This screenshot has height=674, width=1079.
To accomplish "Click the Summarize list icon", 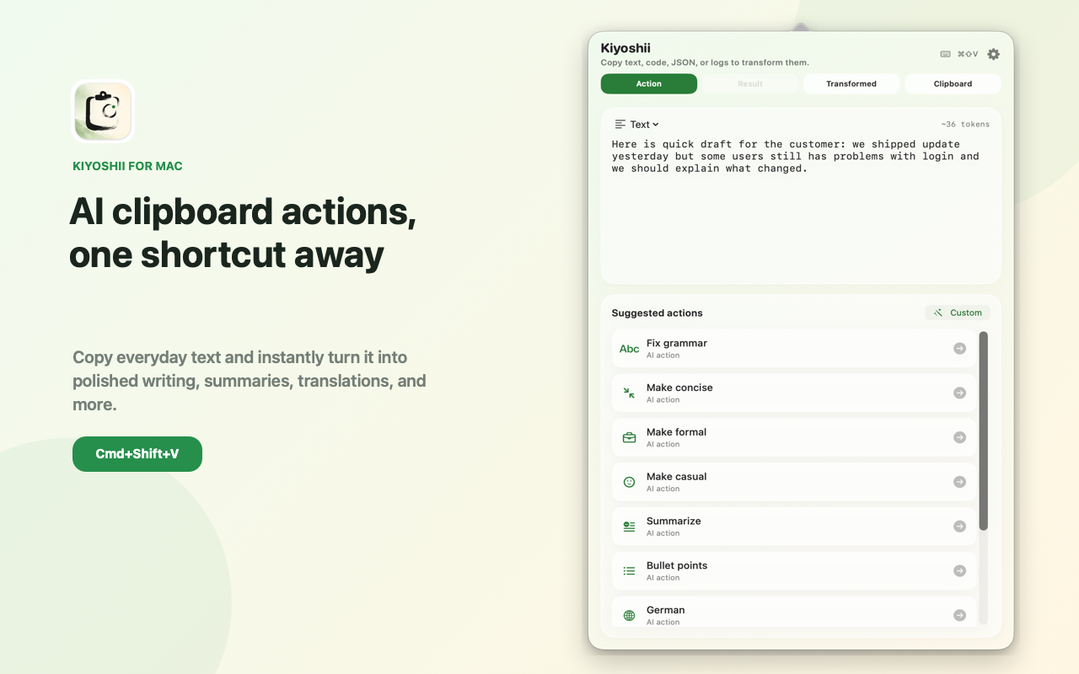I will [629, 527].
